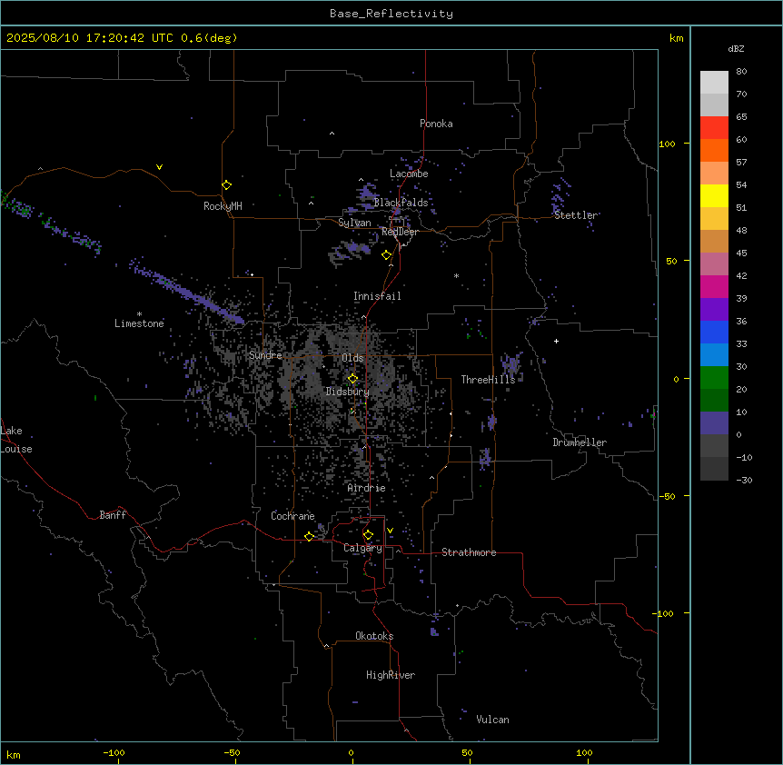Select the bright yellow 51-54 dBZ swatch
Viewport: 783px width, 765px height.
coord(714,195)
